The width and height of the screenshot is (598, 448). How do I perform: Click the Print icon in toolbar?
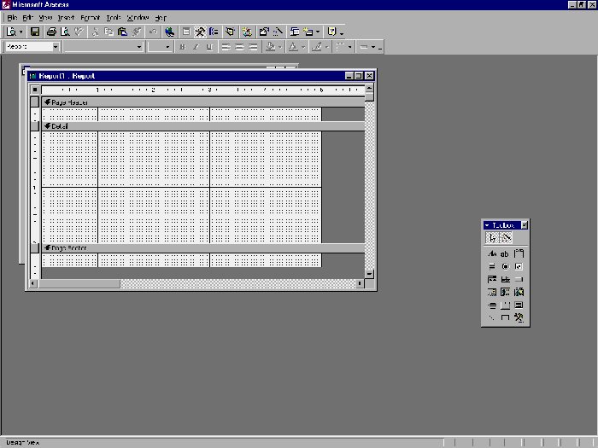(52, 32)
